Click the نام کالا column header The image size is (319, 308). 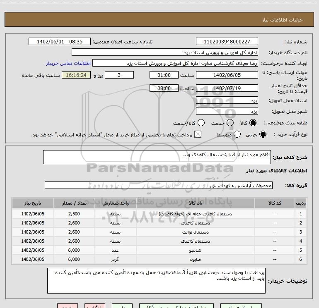click(195, 203)
